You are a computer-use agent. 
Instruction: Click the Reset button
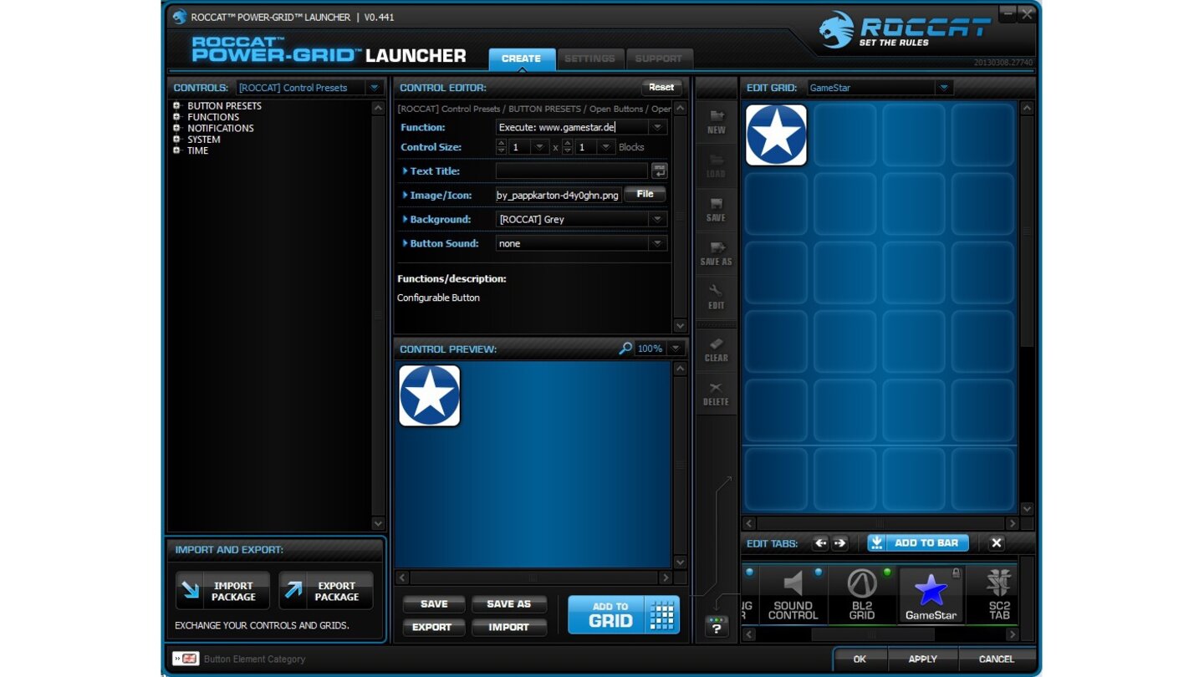(661, 87)
